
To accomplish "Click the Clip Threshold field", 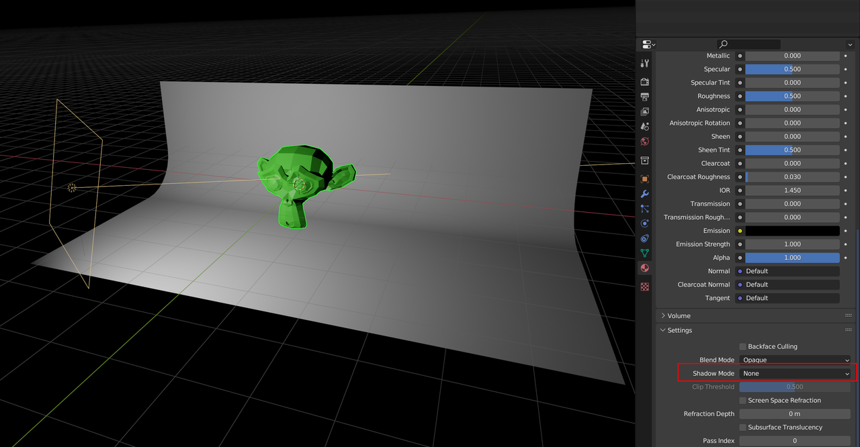I will click(795, 387).
